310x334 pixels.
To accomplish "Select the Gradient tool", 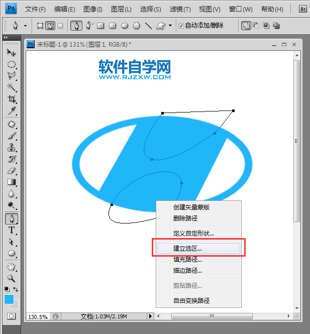I will (x=11, y=182).
